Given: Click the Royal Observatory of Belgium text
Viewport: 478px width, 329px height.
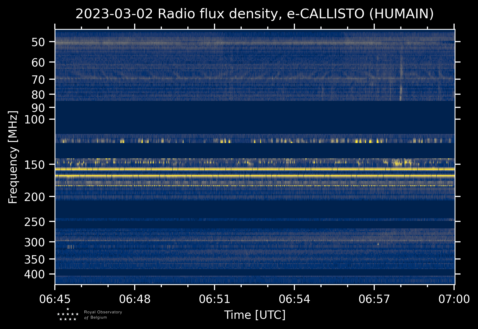Looking at the screenshot, I should (x=103, y=315).
